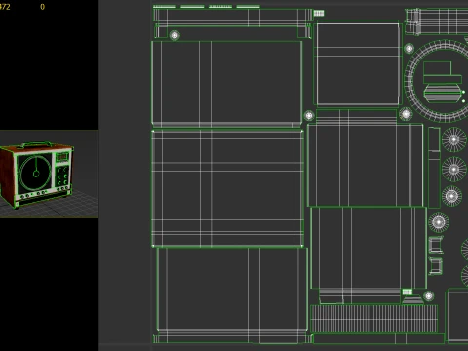The image size is (468, 351).
Task: Select the densely gridded wide UV island in the middle
Action: click(227, 188)
